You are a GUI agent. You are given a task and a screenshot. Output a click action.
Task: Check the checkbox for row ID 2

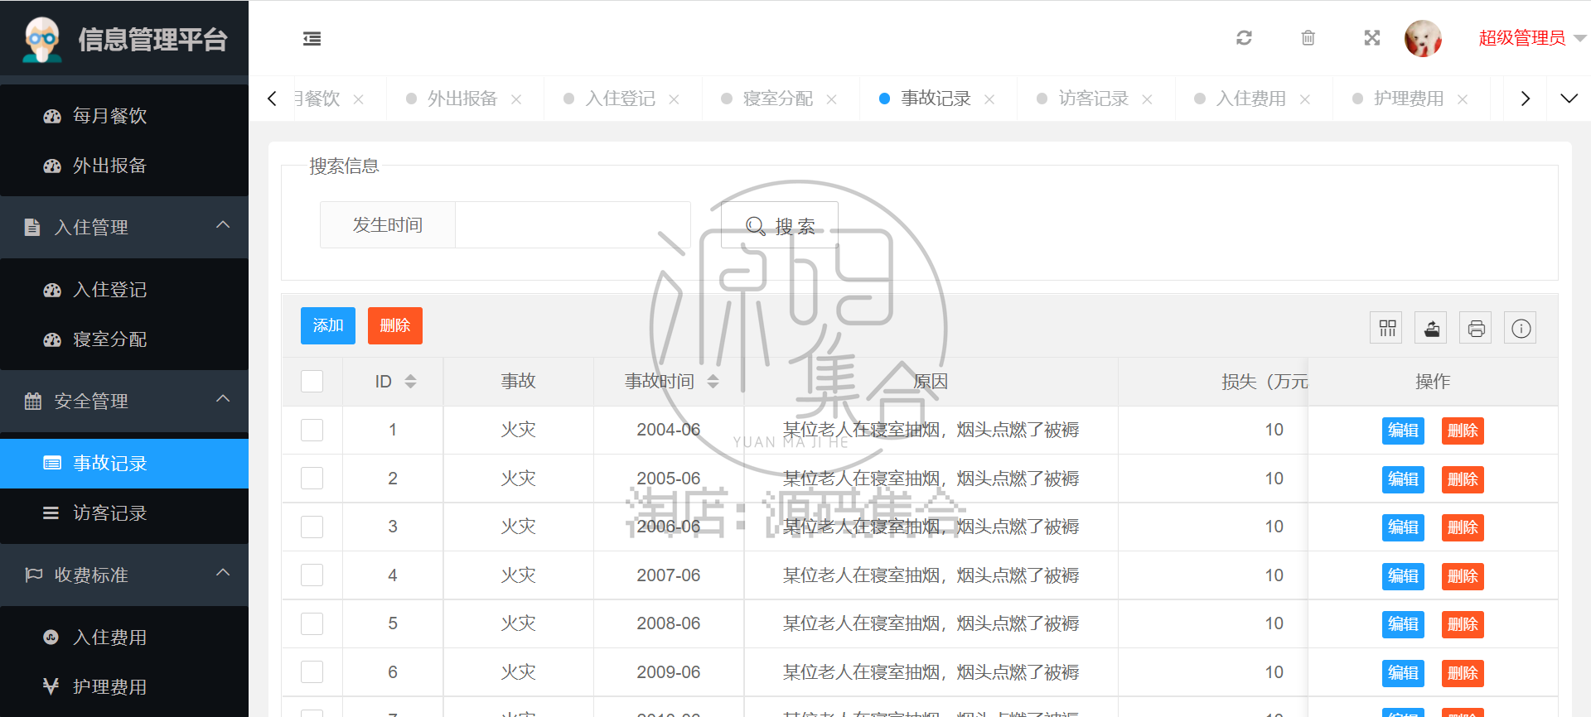point(312,479)
